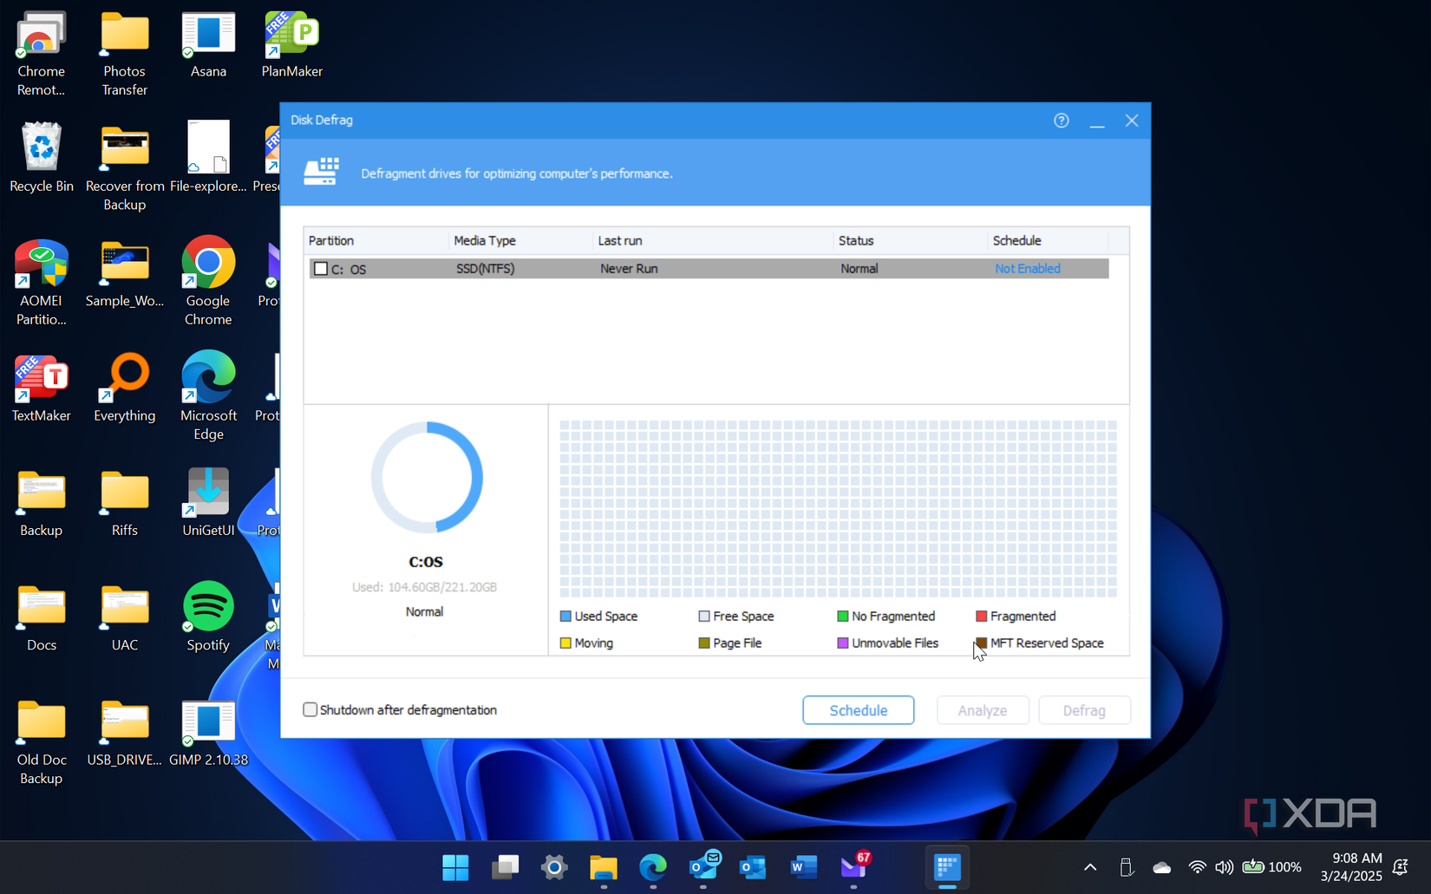Launch AOMEI Partition Assistant shortcut
The image size is (1431, 894).
[41, 283]
